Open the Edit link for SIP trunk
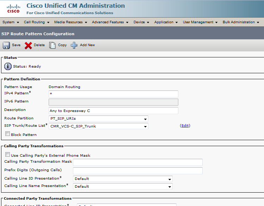The height and width of the screenshot is (206, 264). (185, 126)
